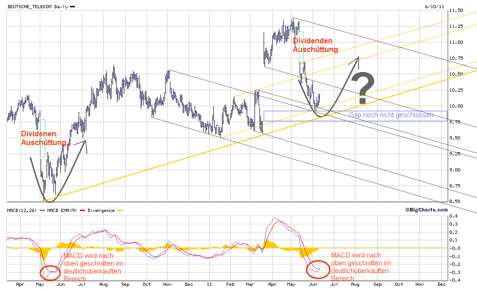Click the positive 0.4 MACD axis label
Viewport: 477px width, 289px height.
(453, 216)
